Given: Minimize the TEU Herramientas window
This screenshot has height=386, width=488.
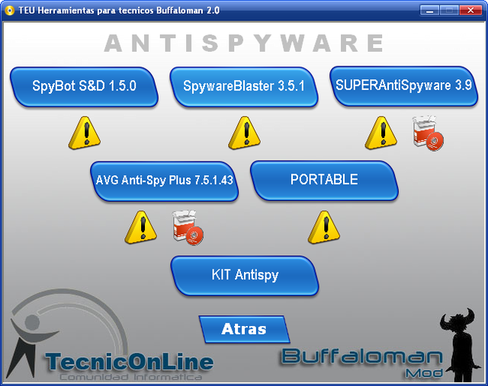Looking at the screenshot, I should (x=429, y=11).
